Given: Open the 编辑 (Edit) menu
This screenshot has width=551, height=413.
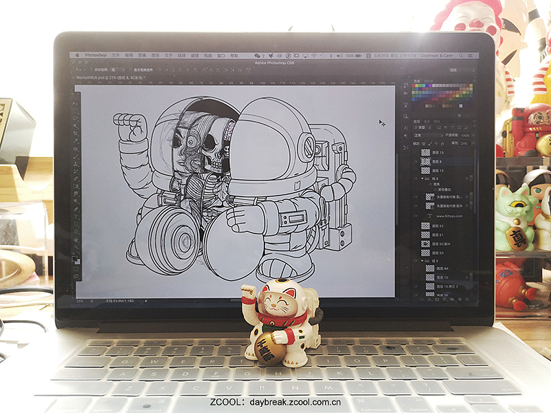Looking at the screenshot, I should click(x=129, y=56).
